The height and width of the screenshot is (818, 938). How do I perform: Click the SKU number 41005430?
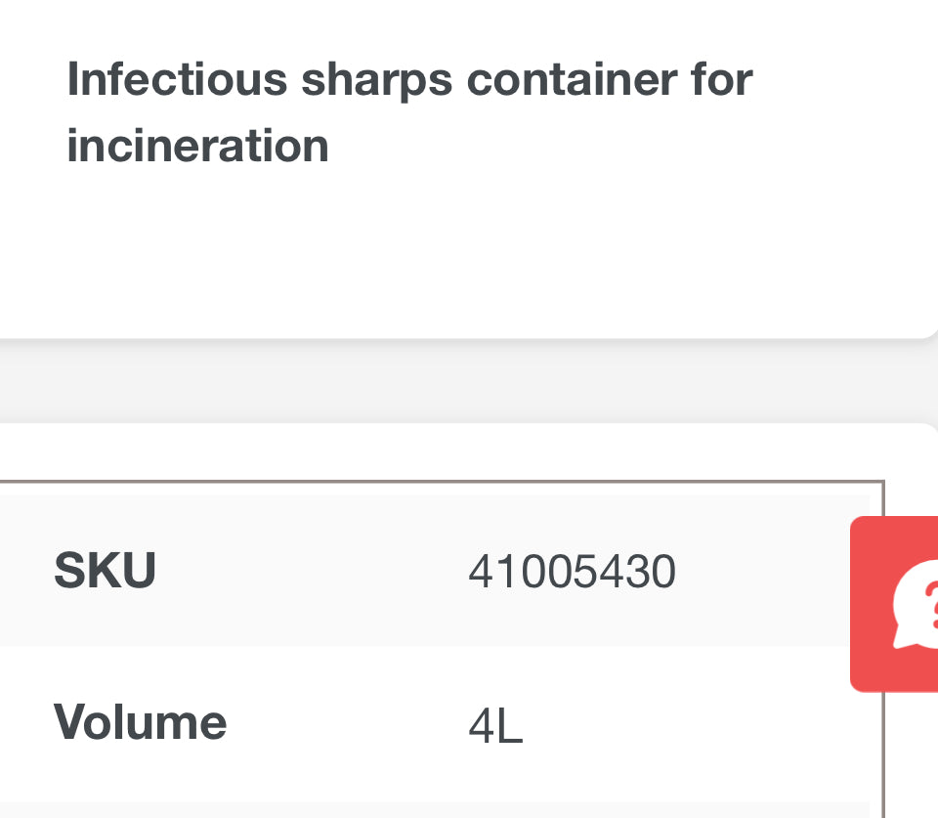(x=572, y=572)
